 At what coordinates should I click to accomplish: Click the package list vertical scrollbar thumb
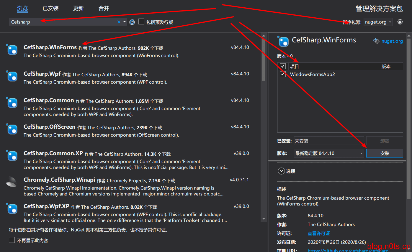click(x=264, y=60)
